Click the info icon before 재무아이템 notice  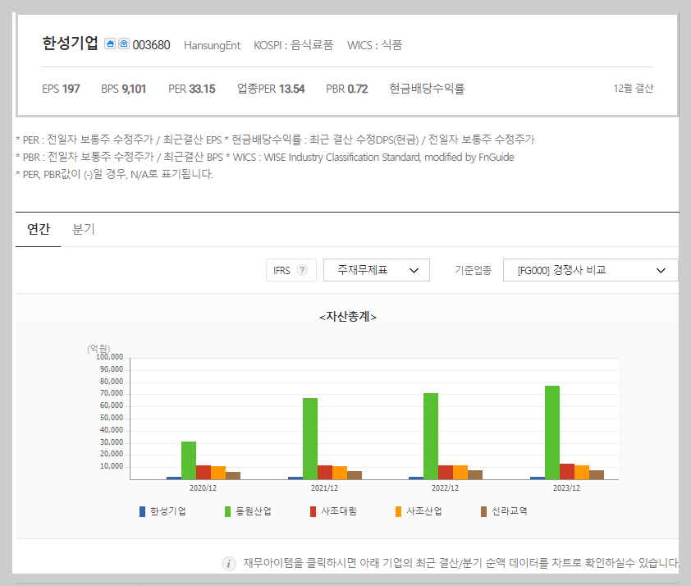pyautogui.click(x=229, y=564)
